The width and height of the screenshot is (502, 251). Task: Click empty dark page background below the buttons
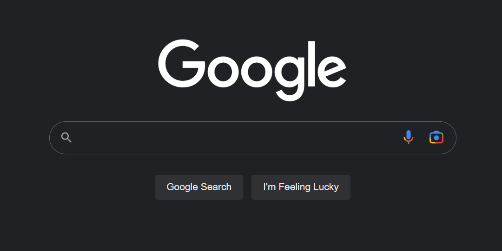point(251,227)
